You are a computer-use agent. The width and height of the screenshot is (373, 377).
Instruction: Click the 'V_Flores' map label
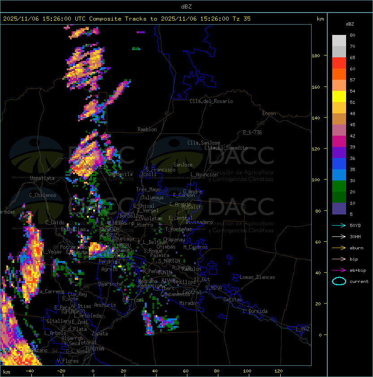point(68,361)
